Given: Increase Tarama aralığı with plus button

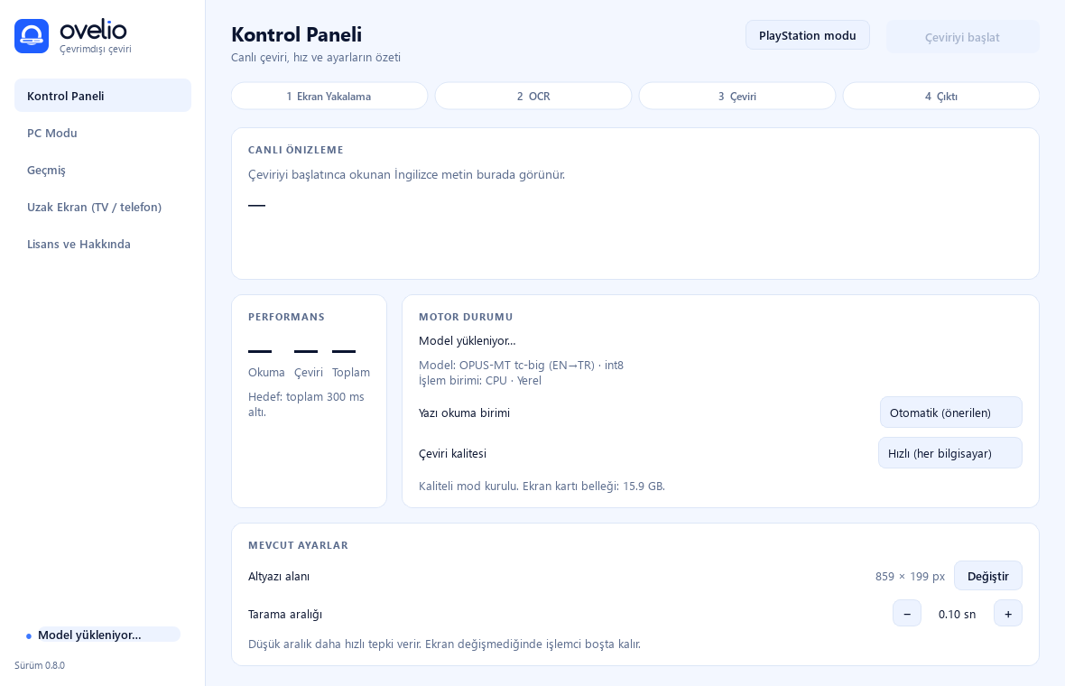Looking at the screenshot, I should [1008, 613].
